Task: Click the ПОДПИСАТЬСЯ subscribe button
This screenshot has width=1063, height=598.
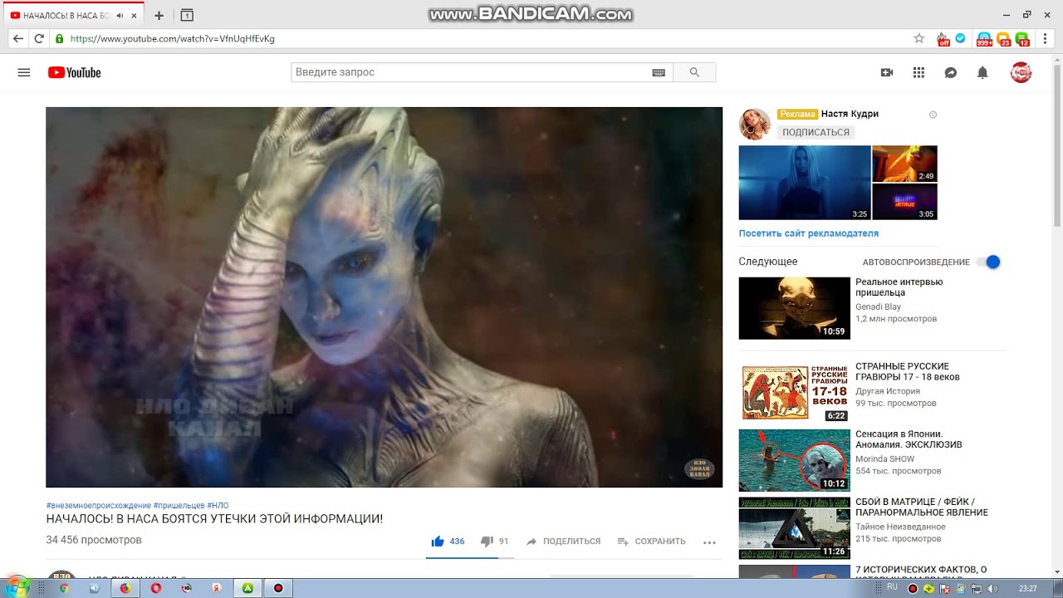Action: pyautogui.click(x=816, y=132)
